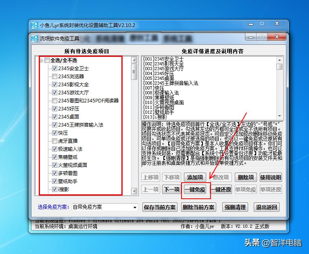The height and width of the screenshot is (254, 309).
Task: Select the [010]火萤视频桌面 list entry
Action: click(x=163, y=102)
